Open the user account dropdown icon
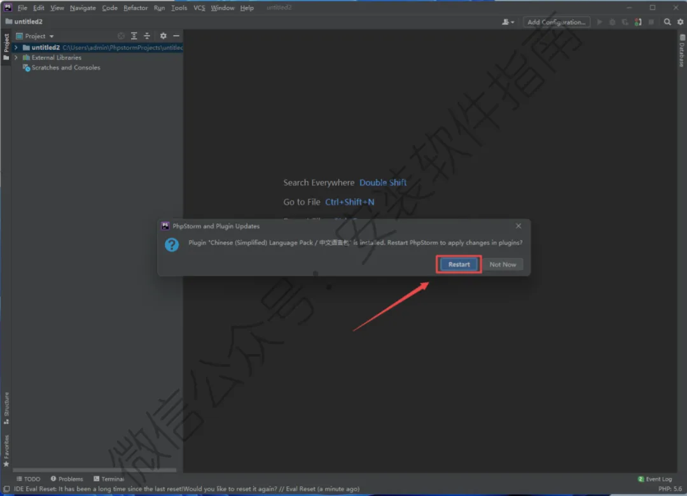The width and height of the screenshot is (687, 496). tap(508, 22)
